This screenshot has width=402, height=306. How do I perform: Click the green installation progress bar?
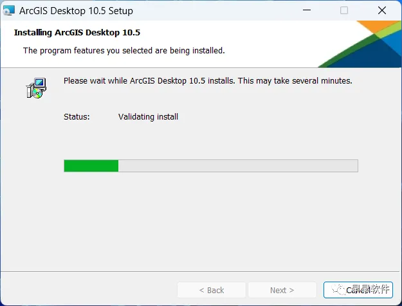(211, 166)
